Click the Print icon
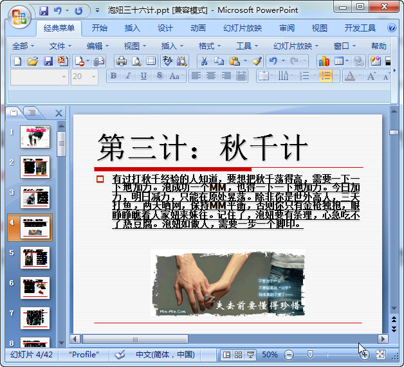The width and height of the screenshot is (404, 367). coord(122,61)
